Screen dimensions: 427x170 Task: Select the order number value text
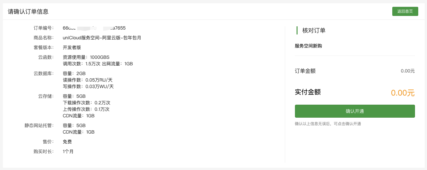click(x=94, y=28)
